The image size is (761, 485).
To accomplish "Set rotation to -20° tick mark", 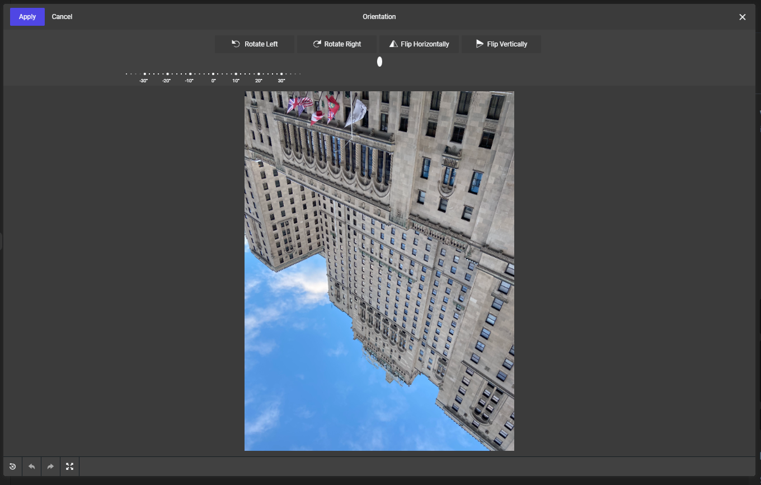I will (167, 74).
